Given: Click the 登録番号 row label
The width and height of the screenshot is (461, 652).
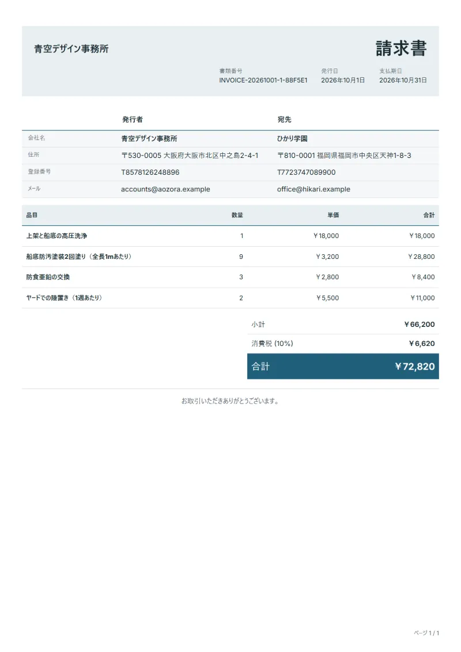Looking at the screenshot, I should [x=40, y=171].
